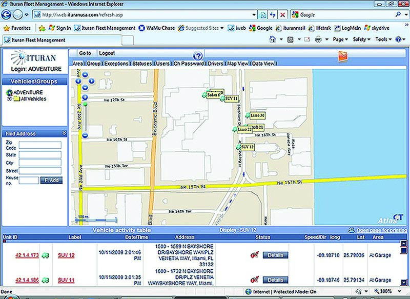Click the green vehicle icon in SUV 12 row
The image size is (410, 299).
(45, 255)
